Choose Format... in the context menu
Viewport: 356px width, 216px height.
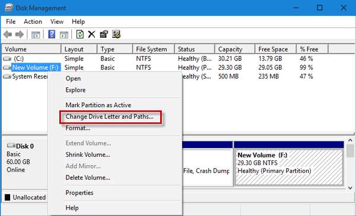coord(115,128)
